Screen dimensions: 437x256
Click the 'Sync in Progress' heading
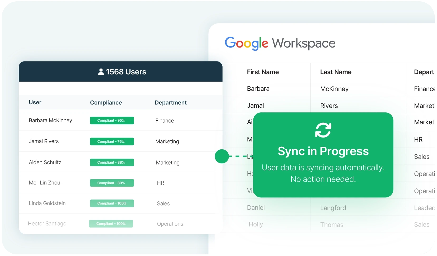[x=323, y=151]
